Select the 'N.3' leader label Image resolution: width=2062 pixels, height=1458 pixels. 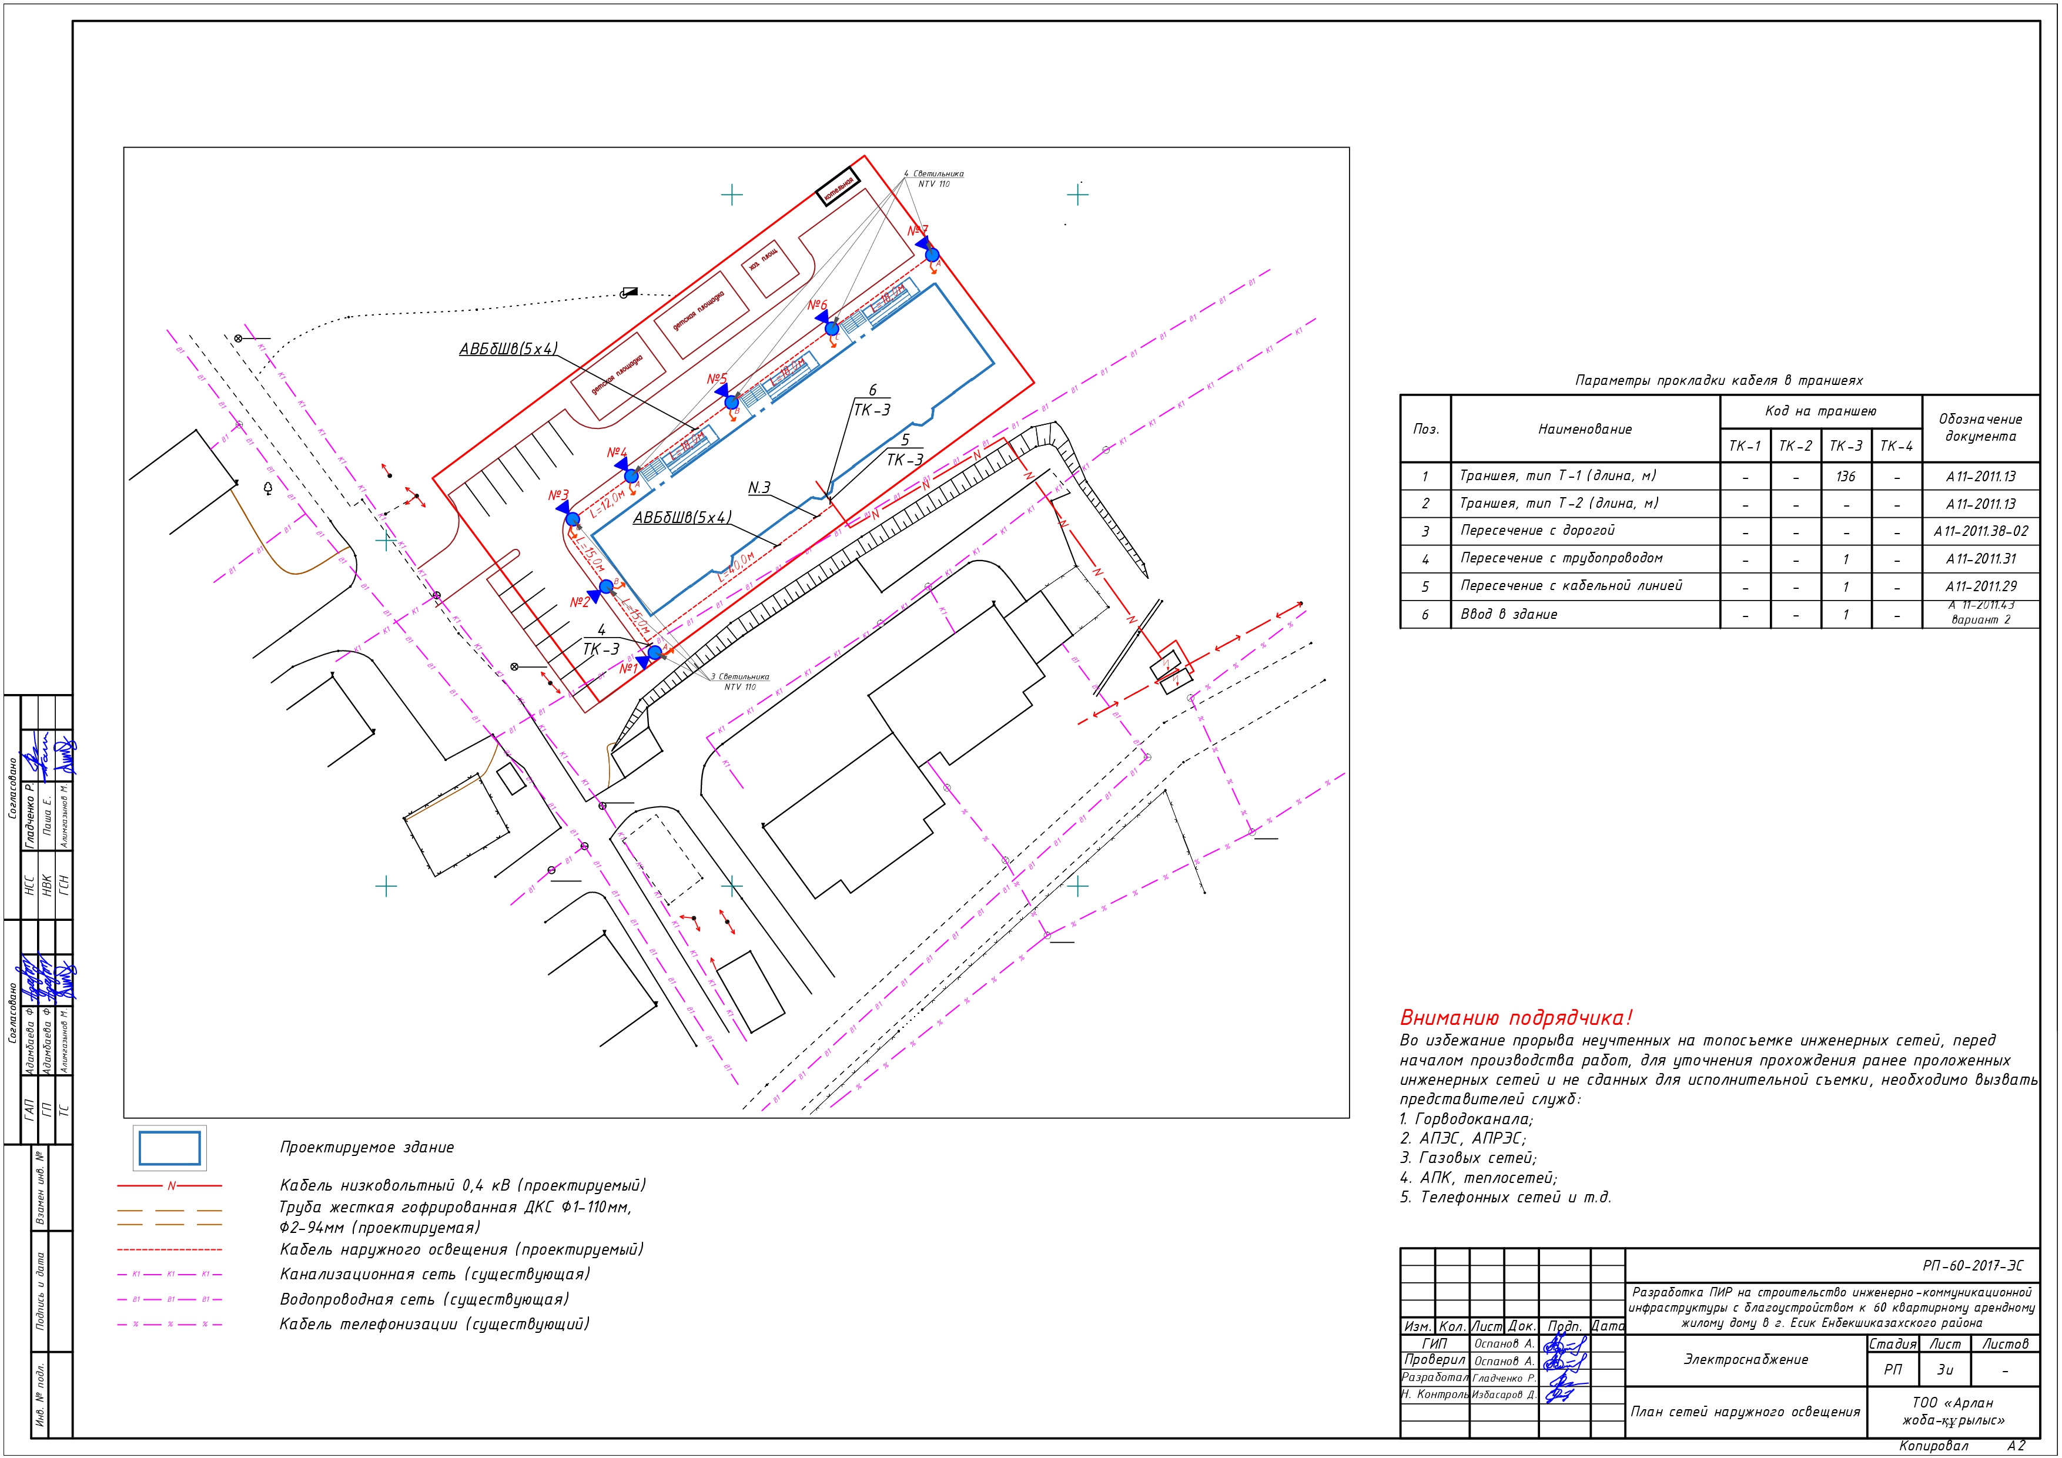point(760,488)
